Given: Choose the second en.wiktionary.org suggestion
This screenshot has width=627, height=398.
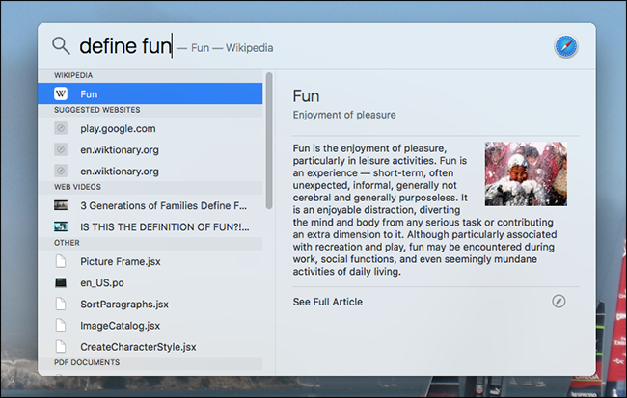Looking at the screenshot, I should tap(150, 171).
